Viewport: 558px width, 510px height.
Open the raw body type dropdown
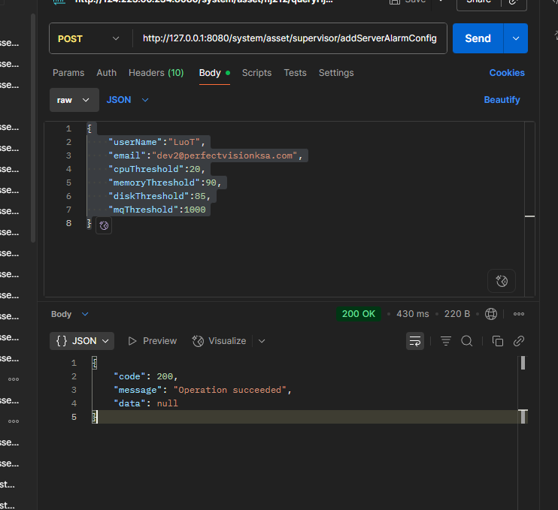74,100
